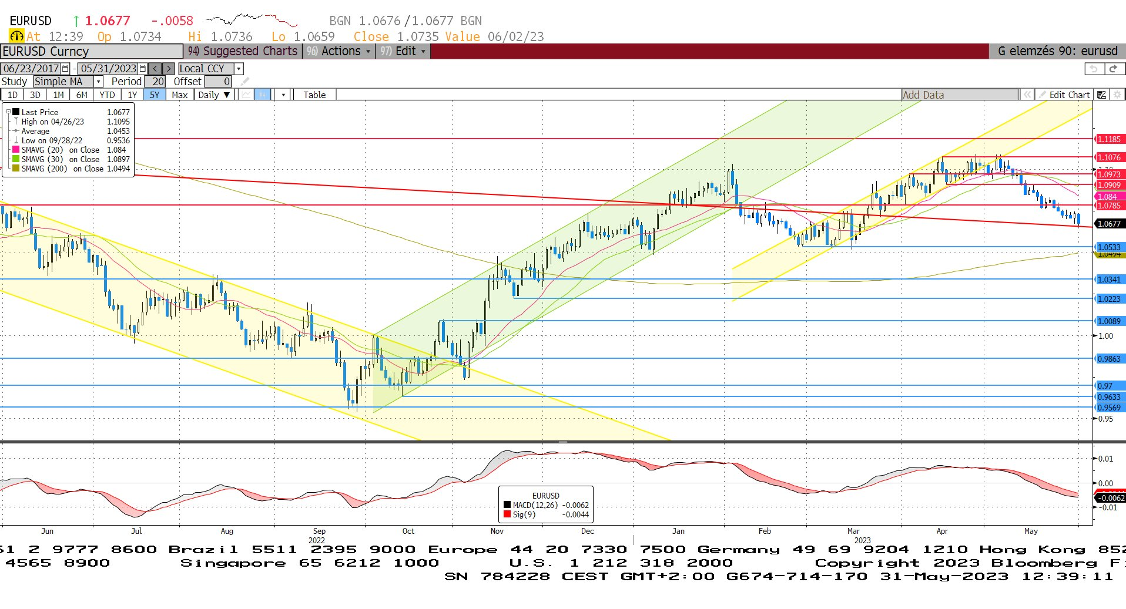Click the -0.0062 MACD value tag
The width and height of the screenshot is (1126, 609).
pos(1110,498)
